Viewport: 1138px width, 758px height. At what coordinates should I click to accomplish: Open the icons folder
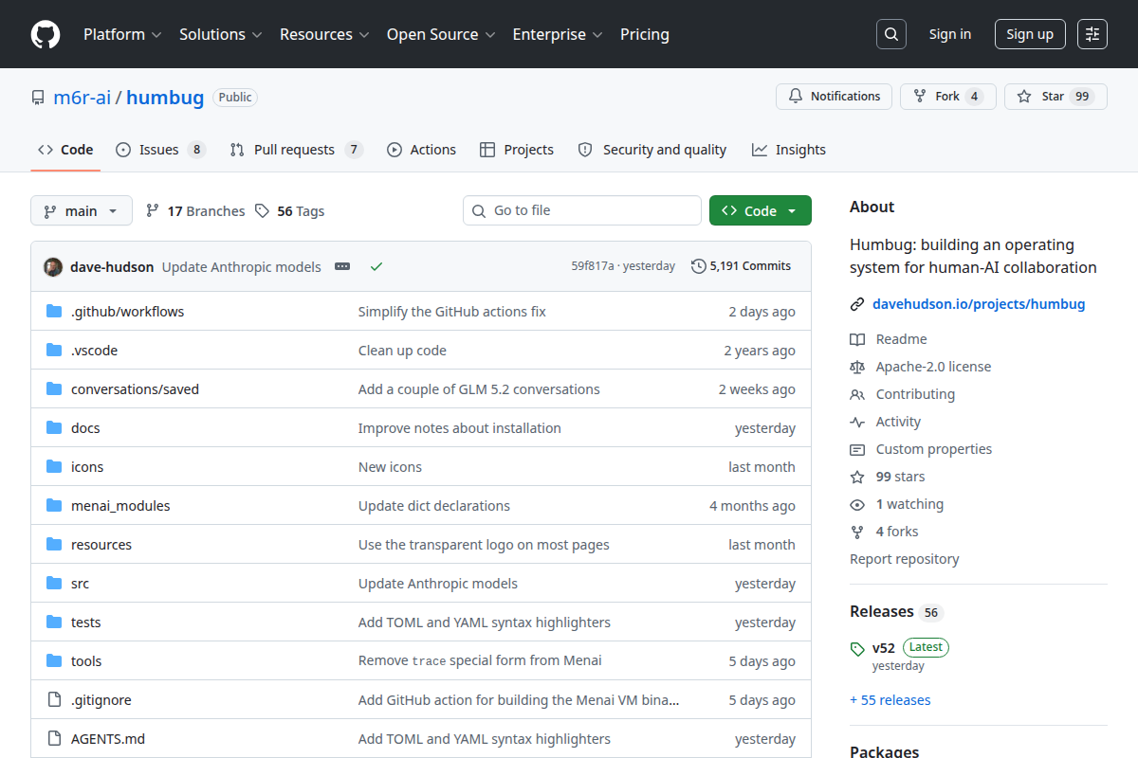click(x=87, y=467)
